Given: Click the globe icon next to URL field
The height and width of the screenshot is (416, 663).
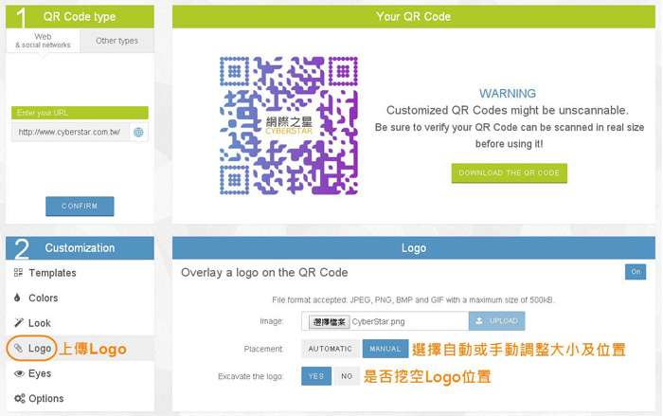Looking at the screenshot, I should [x=138, y=132].
